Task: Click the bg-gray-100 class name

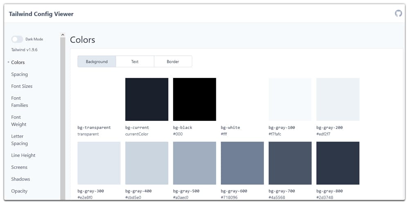Action: click(282, 127)
